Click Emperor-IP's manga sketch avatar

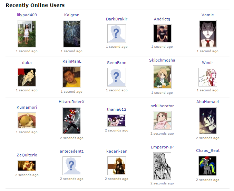click(x=162, y=166)
